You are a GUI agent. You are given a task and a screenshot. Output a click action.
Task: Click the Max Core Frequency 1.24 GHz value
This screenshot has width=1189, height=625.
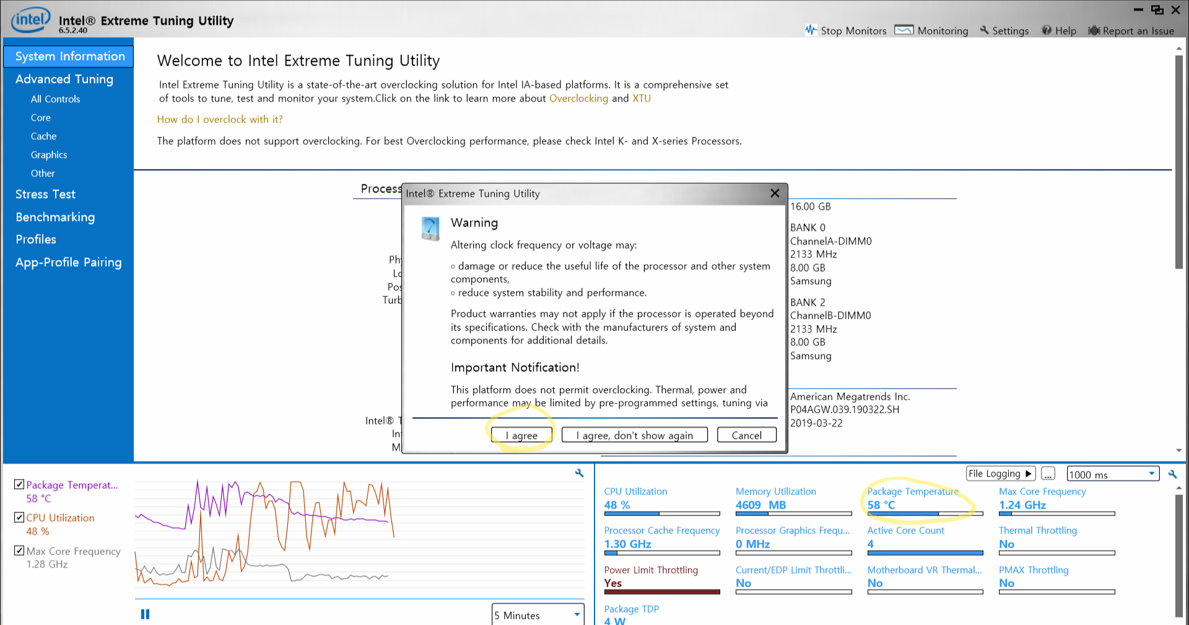click(x=1022, y=505)
